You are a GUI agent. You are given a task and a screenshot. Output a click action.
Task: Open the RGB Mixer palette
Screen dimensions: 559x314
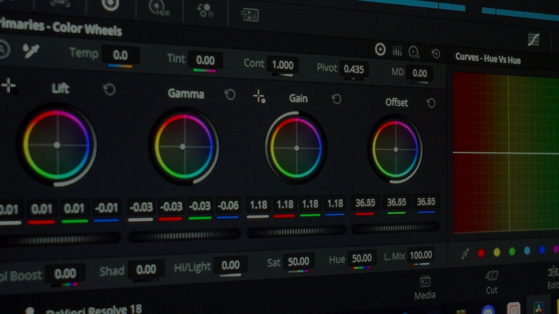205,11
